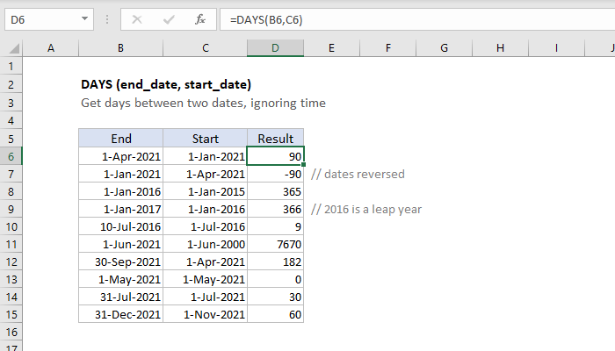
Task: Select column C header
Action: pyautogui.click(x=205, y=48)
